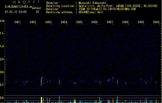Click time marker 0455

[79, 22]
